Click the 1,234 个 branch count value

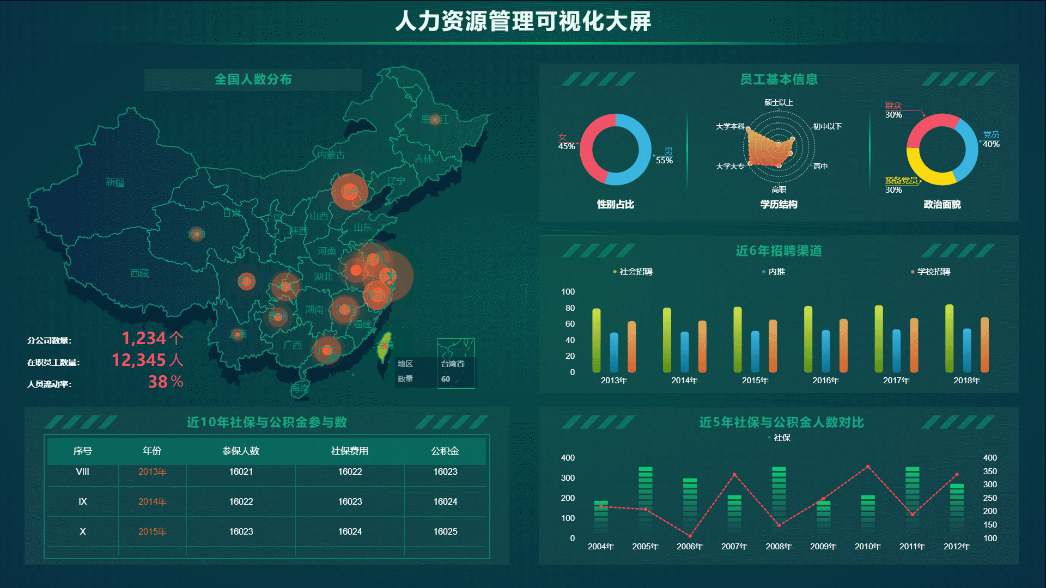point(152,338)
